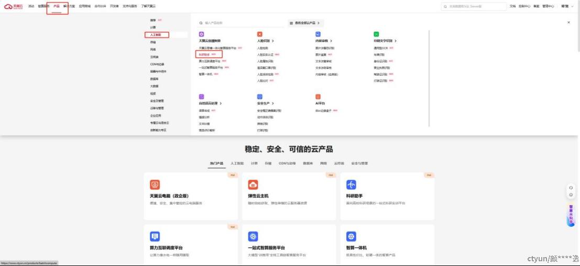This screenshot has width=580, height=266.
Task: Click the 一站式智算服务平台 card icon
Action: (x=253, y=237)
